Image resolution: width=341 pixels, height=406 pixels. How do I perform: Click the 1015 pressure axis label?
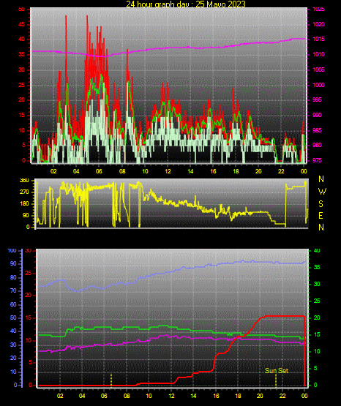pos(318,39)
